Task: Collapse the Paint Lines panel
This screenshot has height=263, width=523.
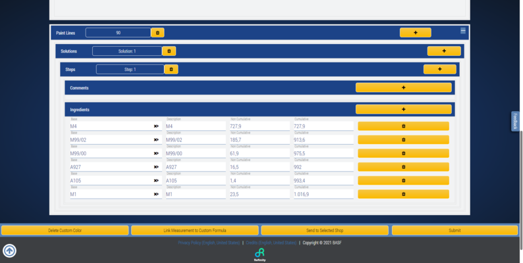Action: (463, 31)
